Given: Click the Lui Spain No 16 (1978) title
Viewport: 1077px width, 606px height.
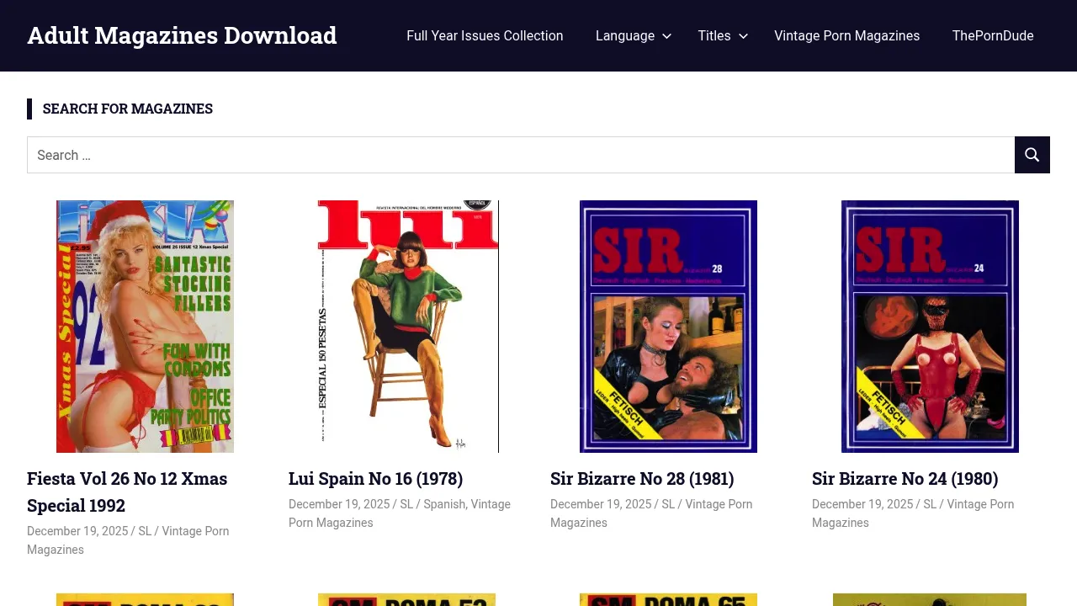Looking at the screenshot, I should [x=375, y=479].
